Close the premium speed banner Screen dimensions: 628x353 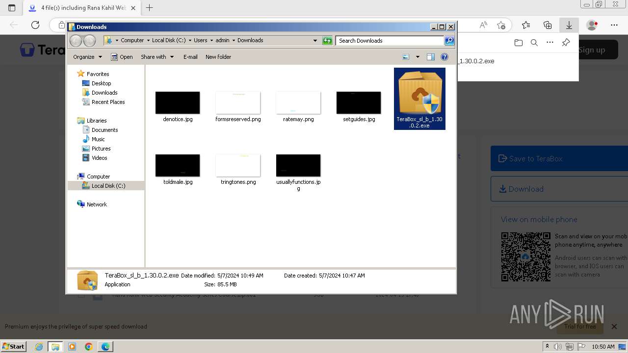click(x=614, y=327)
